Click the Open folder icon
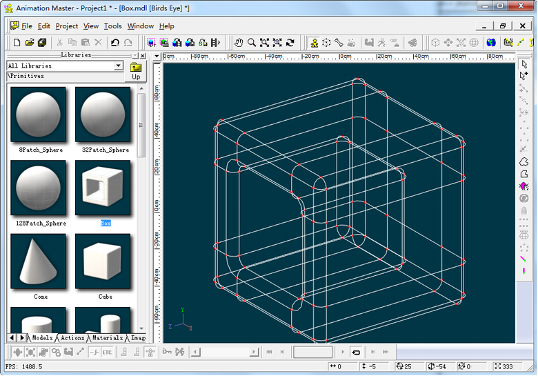 [30, 43]
